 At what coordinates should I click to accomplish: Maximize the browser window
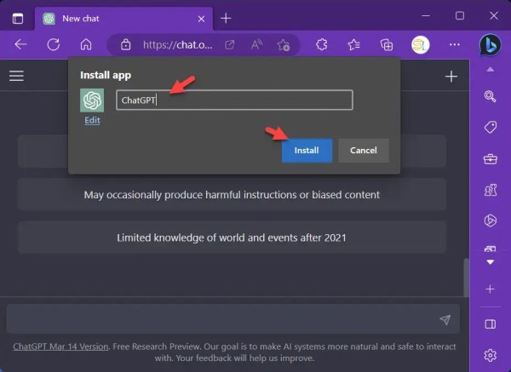[460, 15]
